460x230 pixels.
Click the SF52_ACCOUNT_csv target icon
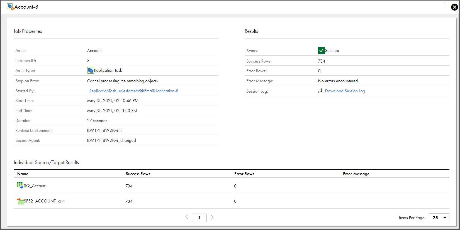(x=20, y=201)
